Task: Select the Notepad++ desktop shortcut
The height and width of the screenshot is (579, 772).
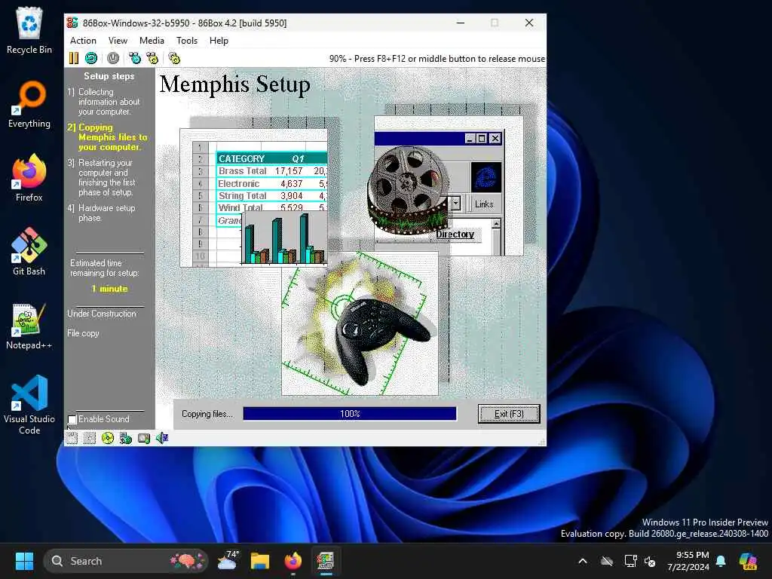Action: 29,326
